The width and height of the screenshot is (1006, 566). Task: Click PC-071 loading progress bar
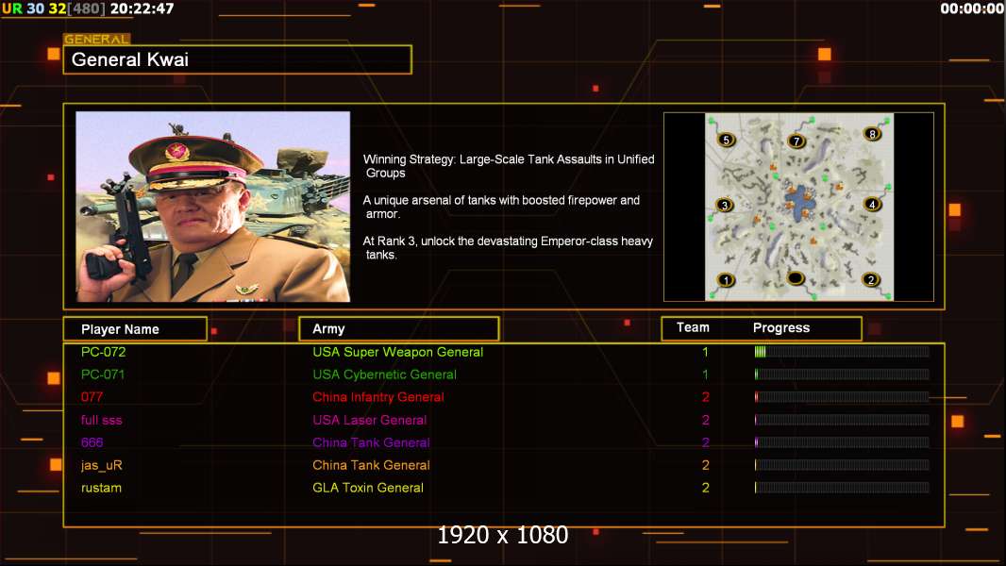[842, 375]
